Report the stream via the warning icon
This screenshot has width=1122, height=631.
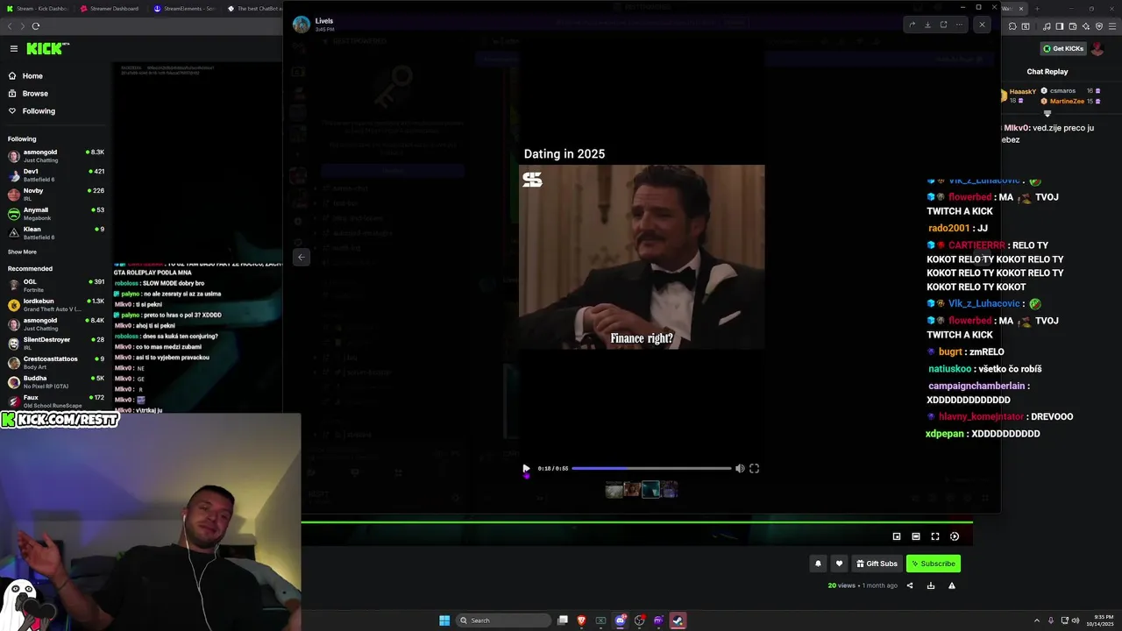(x=952, y=585)
